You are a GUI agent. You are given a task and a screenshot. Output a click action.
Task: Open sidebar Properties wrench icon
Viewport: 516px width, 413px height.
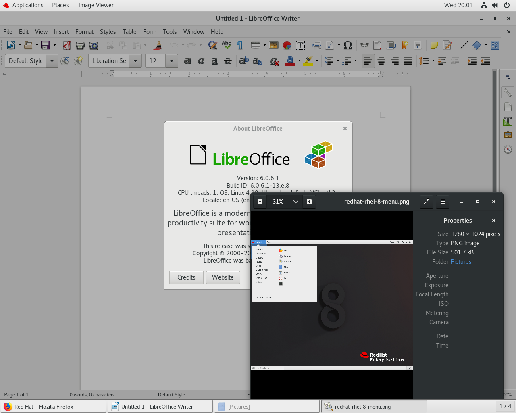coord(508,93)
